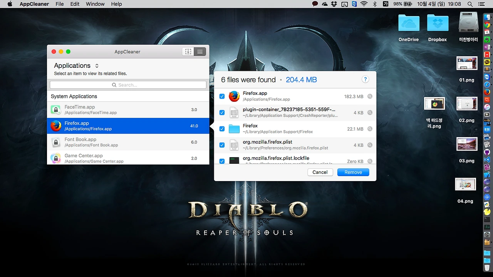Open Dropbox menu bar icon
Viewport: 493px width, 277px height.
pyautogui.click(x=334, y=4)
